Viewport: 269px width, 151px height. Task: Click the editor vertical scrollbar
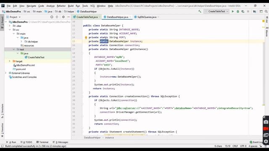[264, 74]
